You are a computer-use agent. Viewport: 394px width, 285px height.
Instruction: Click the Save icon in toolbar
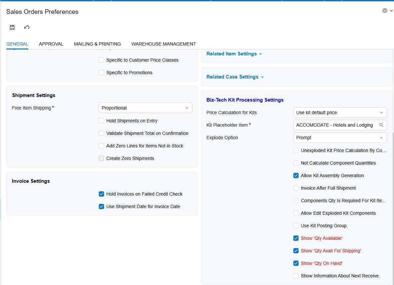click(x=12, y=27)
